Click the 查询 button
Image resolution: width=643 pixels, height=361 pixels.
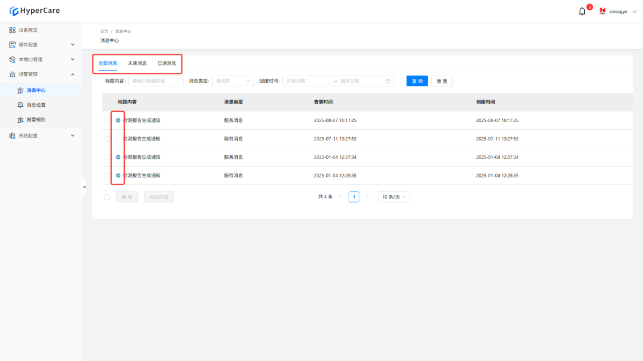coord(417,81)
